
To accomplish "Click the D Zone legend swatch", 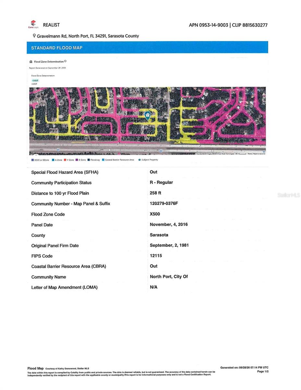I will click(77, 160).
